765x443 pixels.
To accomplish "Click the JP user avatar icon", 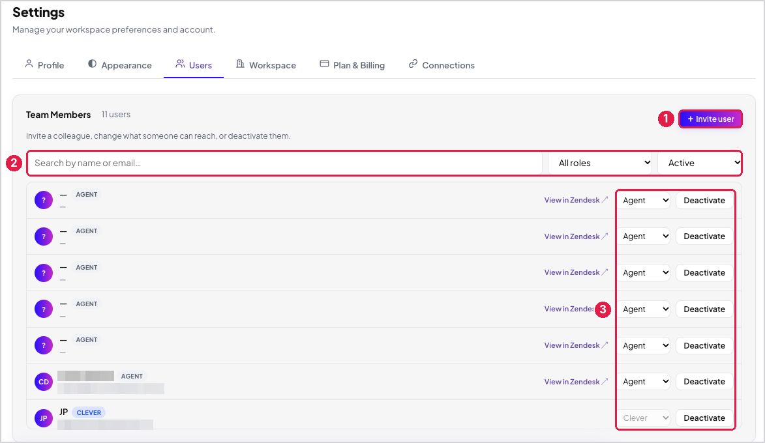I will [x=44, y=418].
